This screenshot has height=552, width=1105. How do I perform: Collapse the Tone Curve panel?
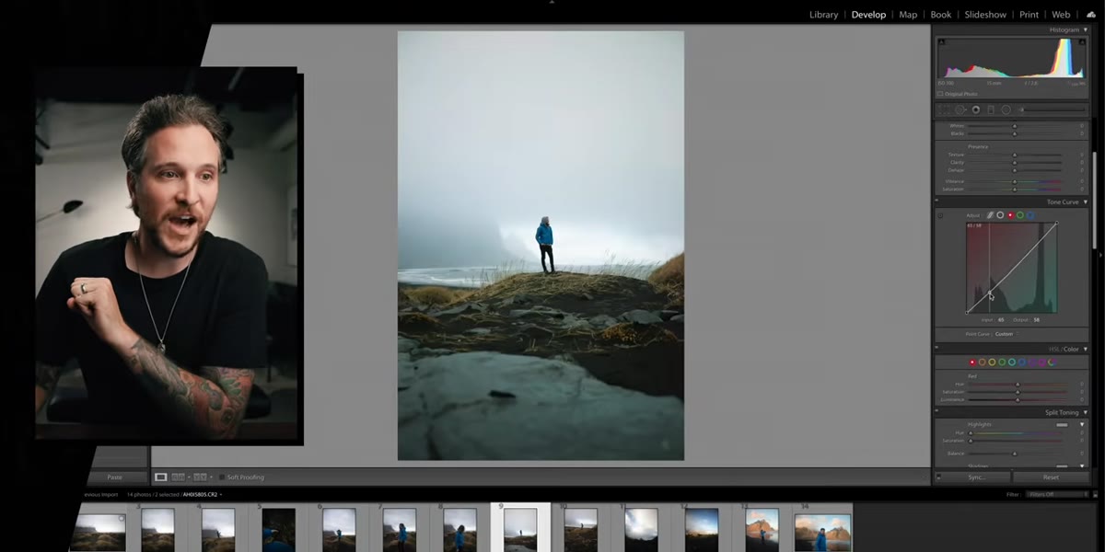1086,201
